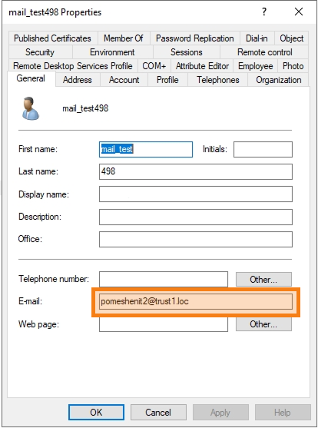Open the Member Of tab

coord(124,38)
